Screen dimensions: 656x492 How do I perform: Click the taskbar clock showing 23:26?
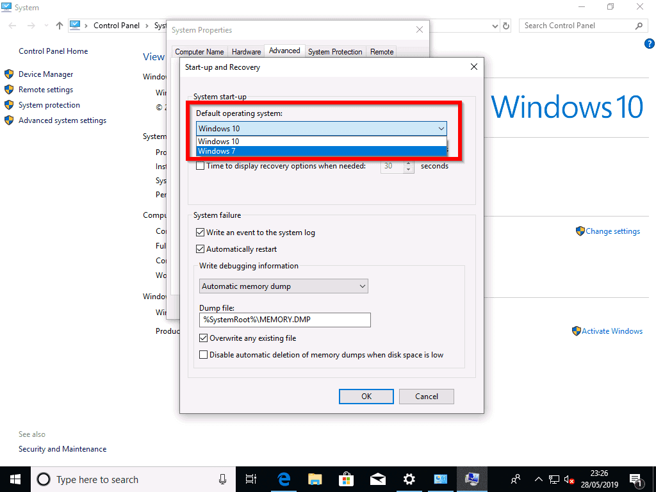click(x=599, y=479)
